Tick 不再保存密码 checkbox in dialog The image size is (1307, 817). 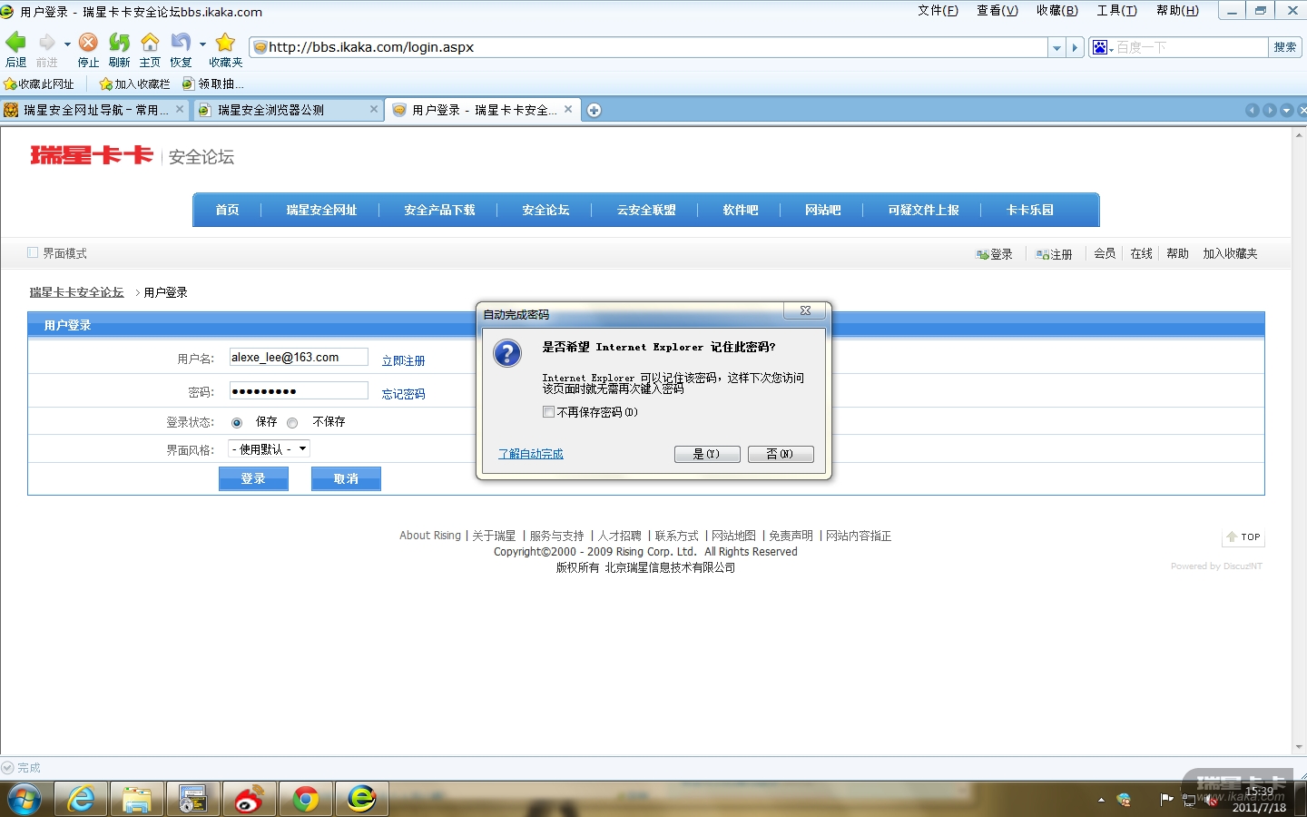coord(548,412)
